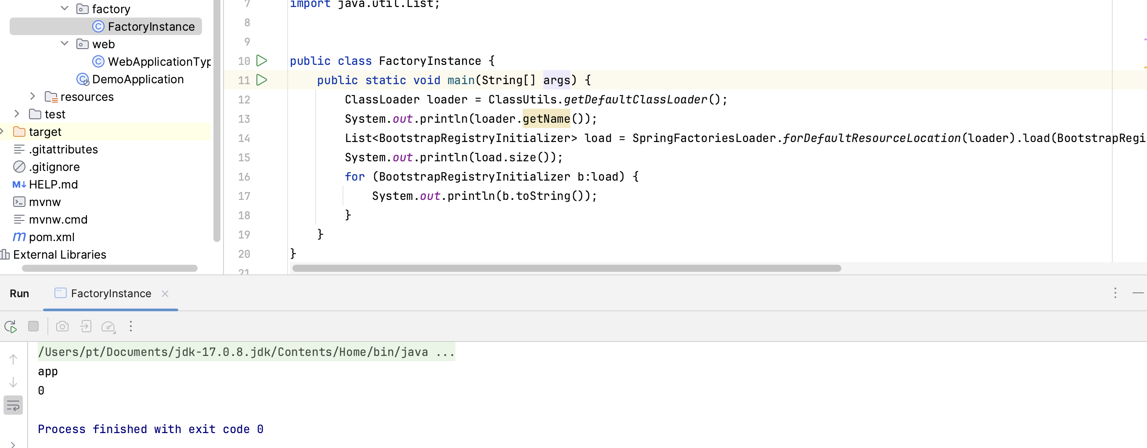The height and width of the screenshot is (448, 1147).
Task: Click the 'app' output line in console
Action: pyautogui.click(x=47, y=372)
